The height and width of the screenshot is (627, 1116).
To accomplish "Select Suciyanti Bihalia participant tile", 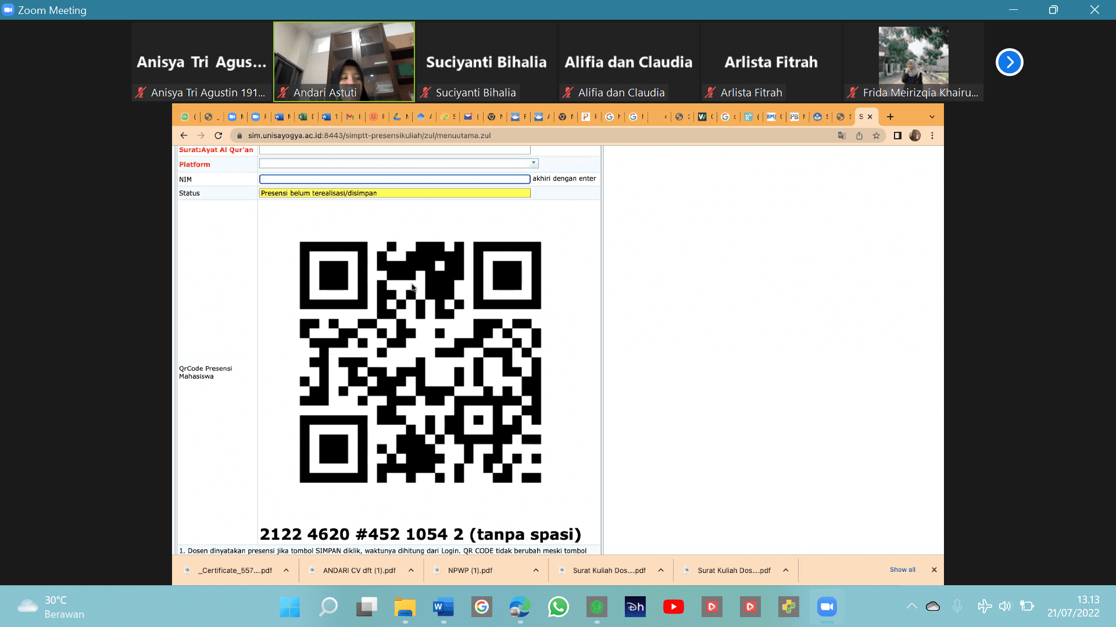I will 486,62.
